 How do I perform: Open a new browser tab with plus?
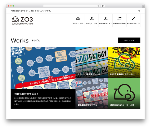(x=143, y=7)
